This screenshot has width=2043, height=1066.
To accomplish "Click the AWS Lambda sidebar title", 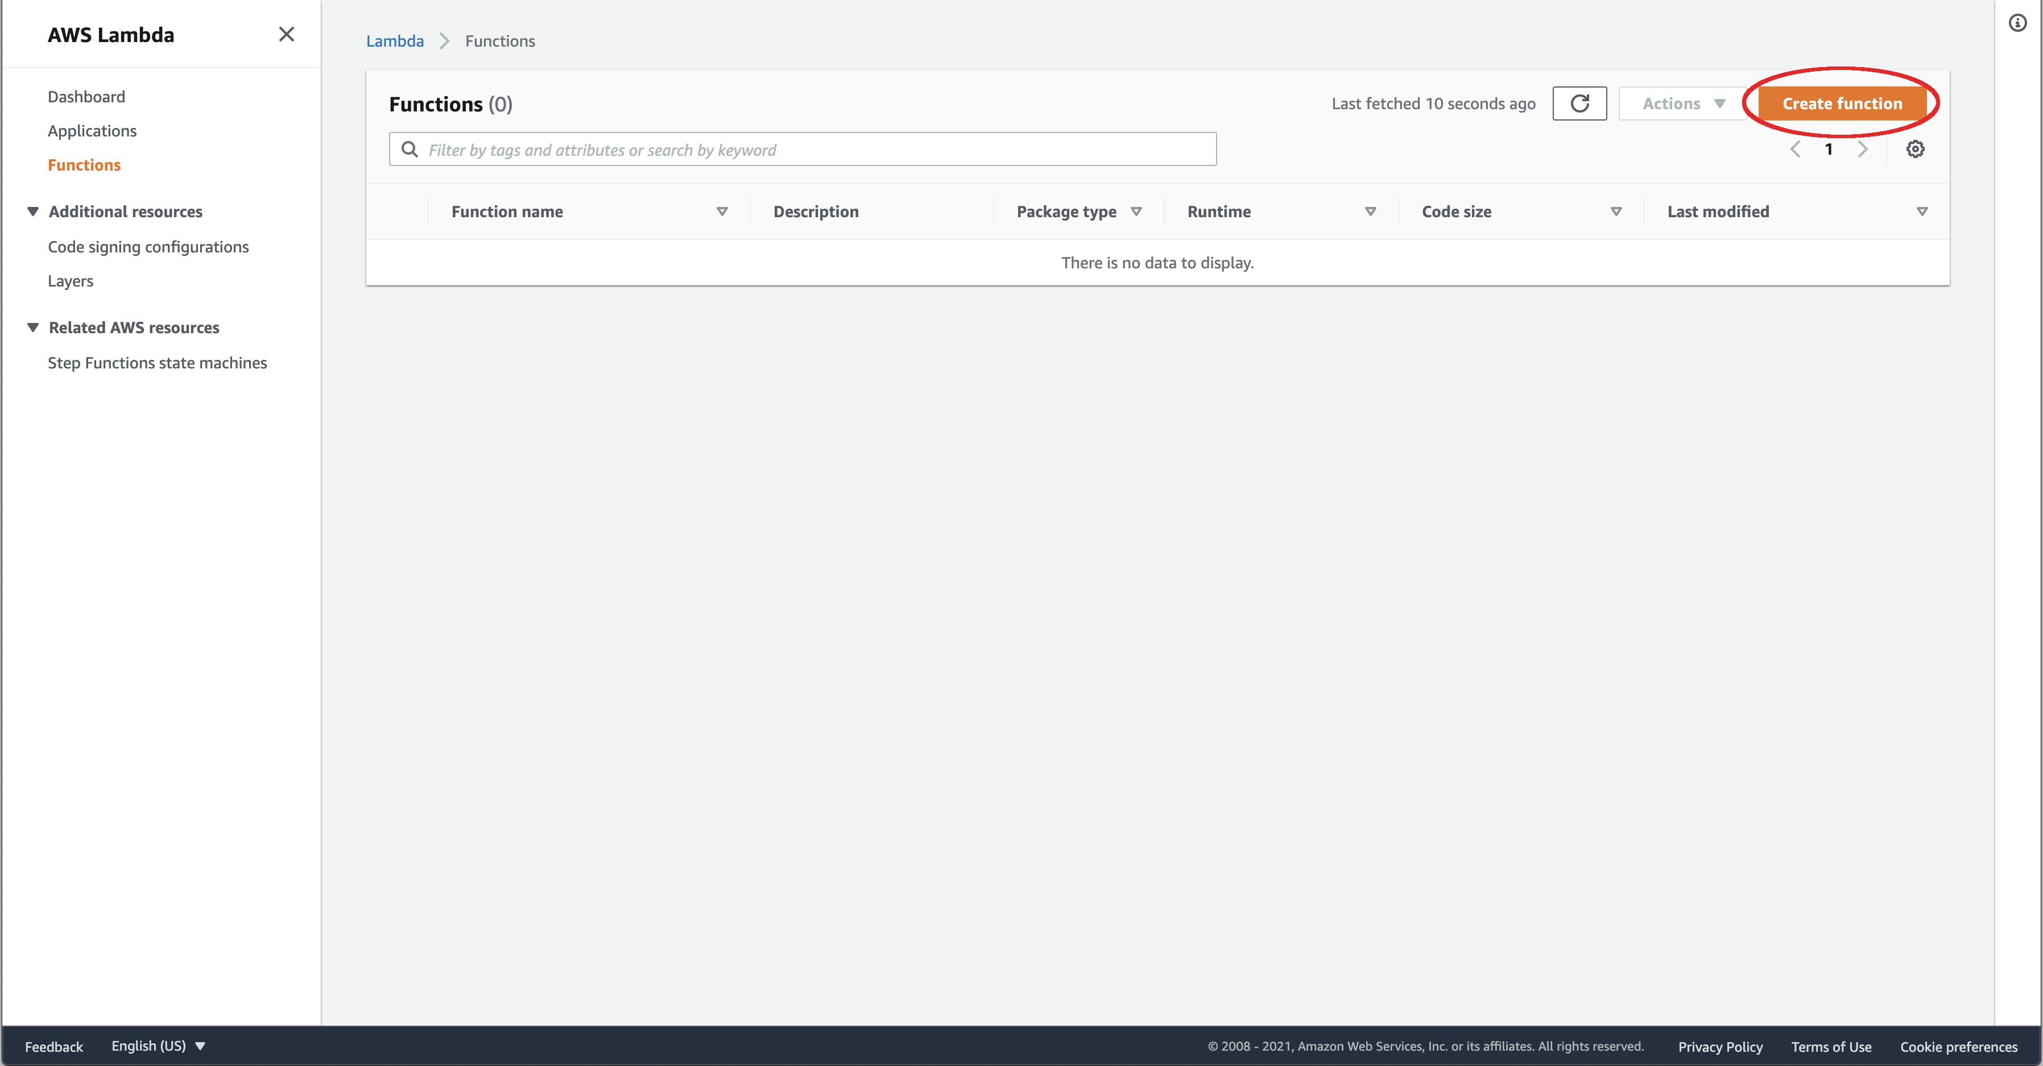I will [111, 35].
